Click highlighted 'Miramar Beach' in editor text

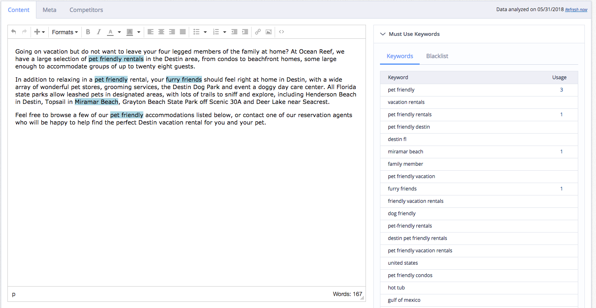(x=96, y=102)
